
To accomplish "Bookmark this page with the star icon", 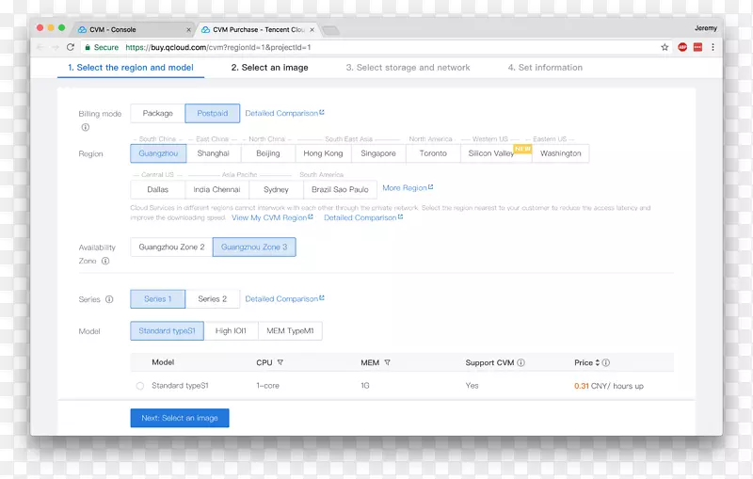I will pyautogui.click(x=665, y=47).
